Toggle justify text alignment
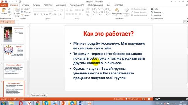This screenshot has height=105, width=188. (x=76, y=14)
